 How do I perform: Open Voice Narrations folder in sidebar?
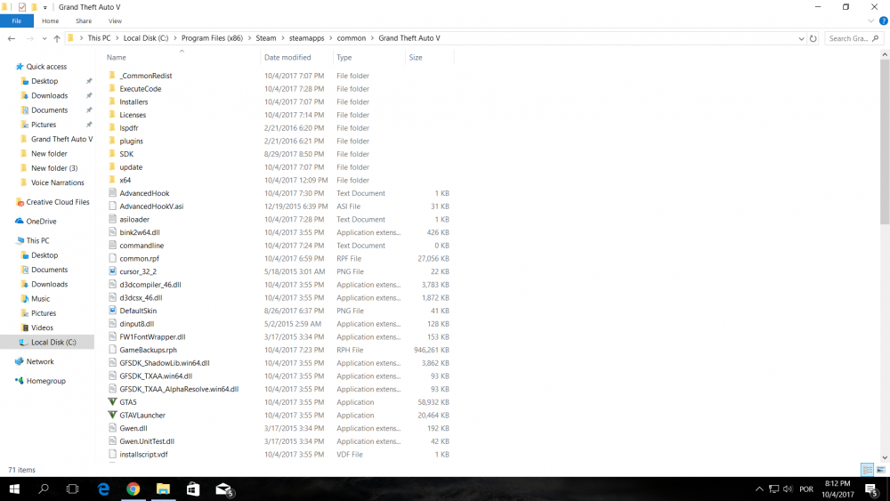point(57,182)
